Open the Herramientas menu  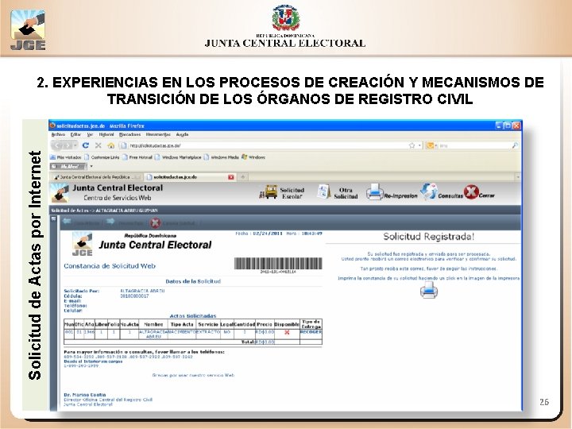[158, 134]
